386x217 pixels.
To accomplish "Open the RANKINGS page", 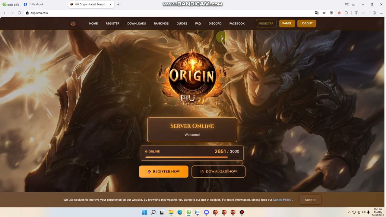I will click(161, 24).
